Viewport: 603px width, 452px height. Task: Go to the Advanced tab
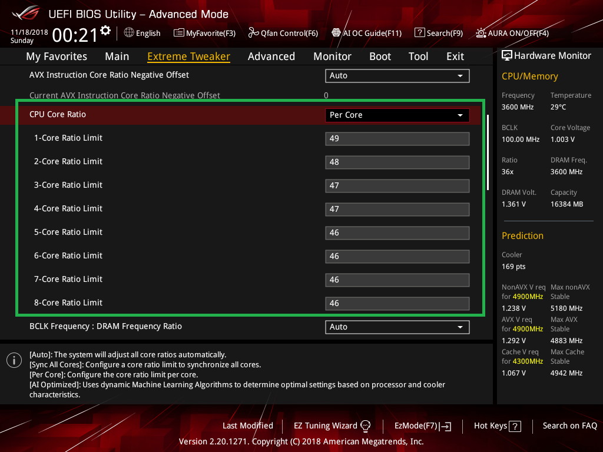pyautogui.click(x=271, y=56)
